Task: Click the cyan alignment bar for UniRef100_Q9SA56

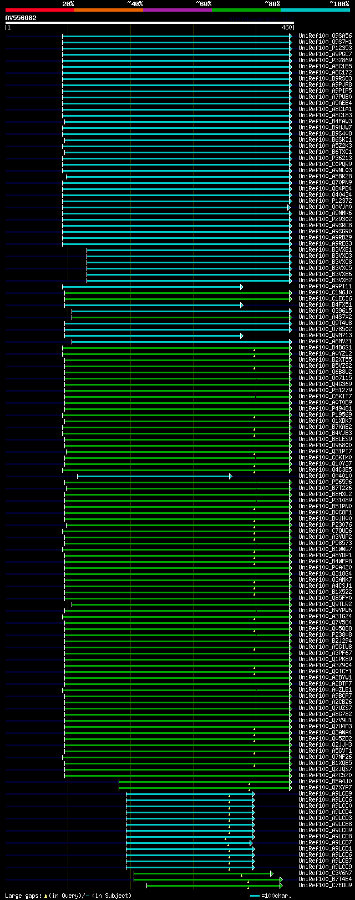Action: click(177, 36)
